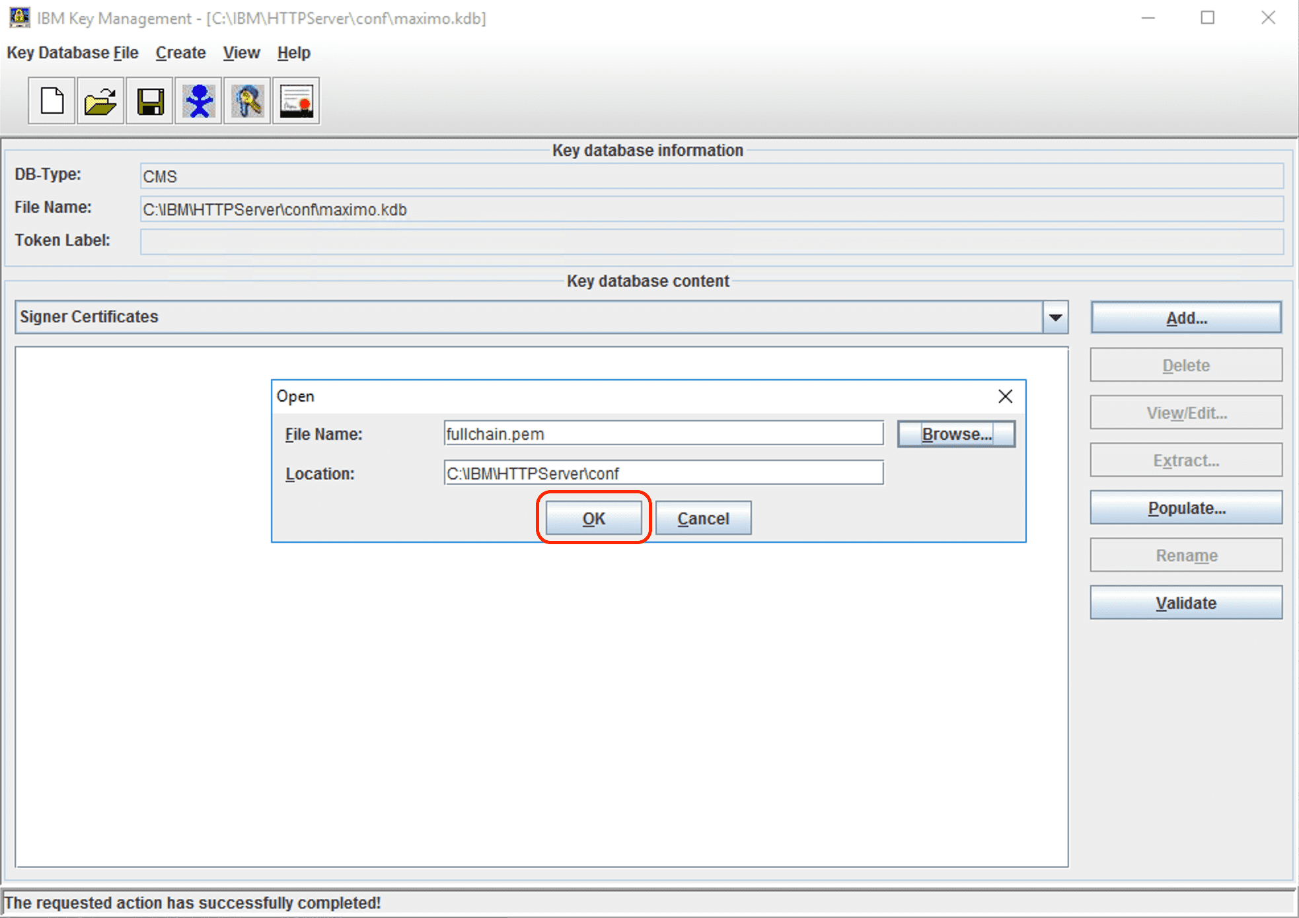This screenshot has width=1299, height=918.
Task: Click the Populate... button
Action: coord(1187,508)
